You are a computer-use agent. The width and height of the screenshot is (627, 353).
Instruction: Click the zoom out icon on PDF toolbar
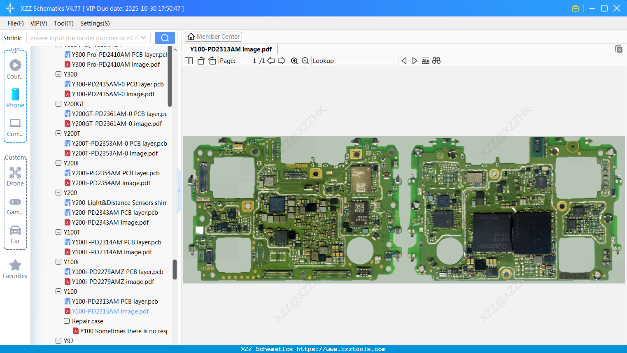tap(305, 60)
